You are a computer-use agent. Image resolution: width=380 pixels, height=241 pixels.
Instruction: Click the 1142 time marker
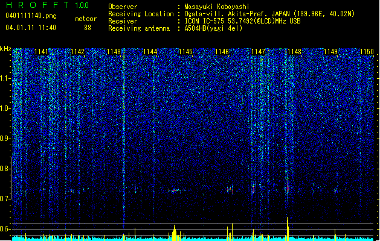(77, 52)
